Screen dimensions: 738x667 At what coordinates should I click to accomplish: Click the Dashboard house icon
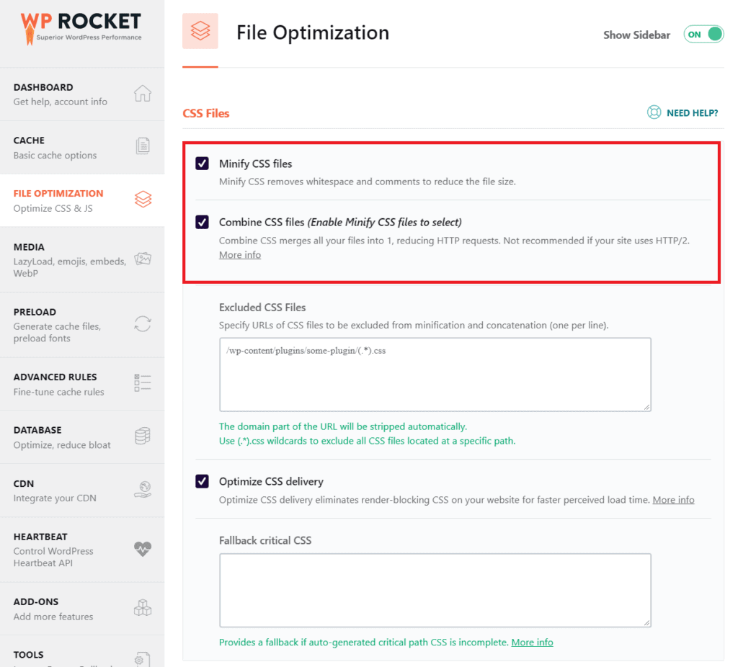(143, 94)
